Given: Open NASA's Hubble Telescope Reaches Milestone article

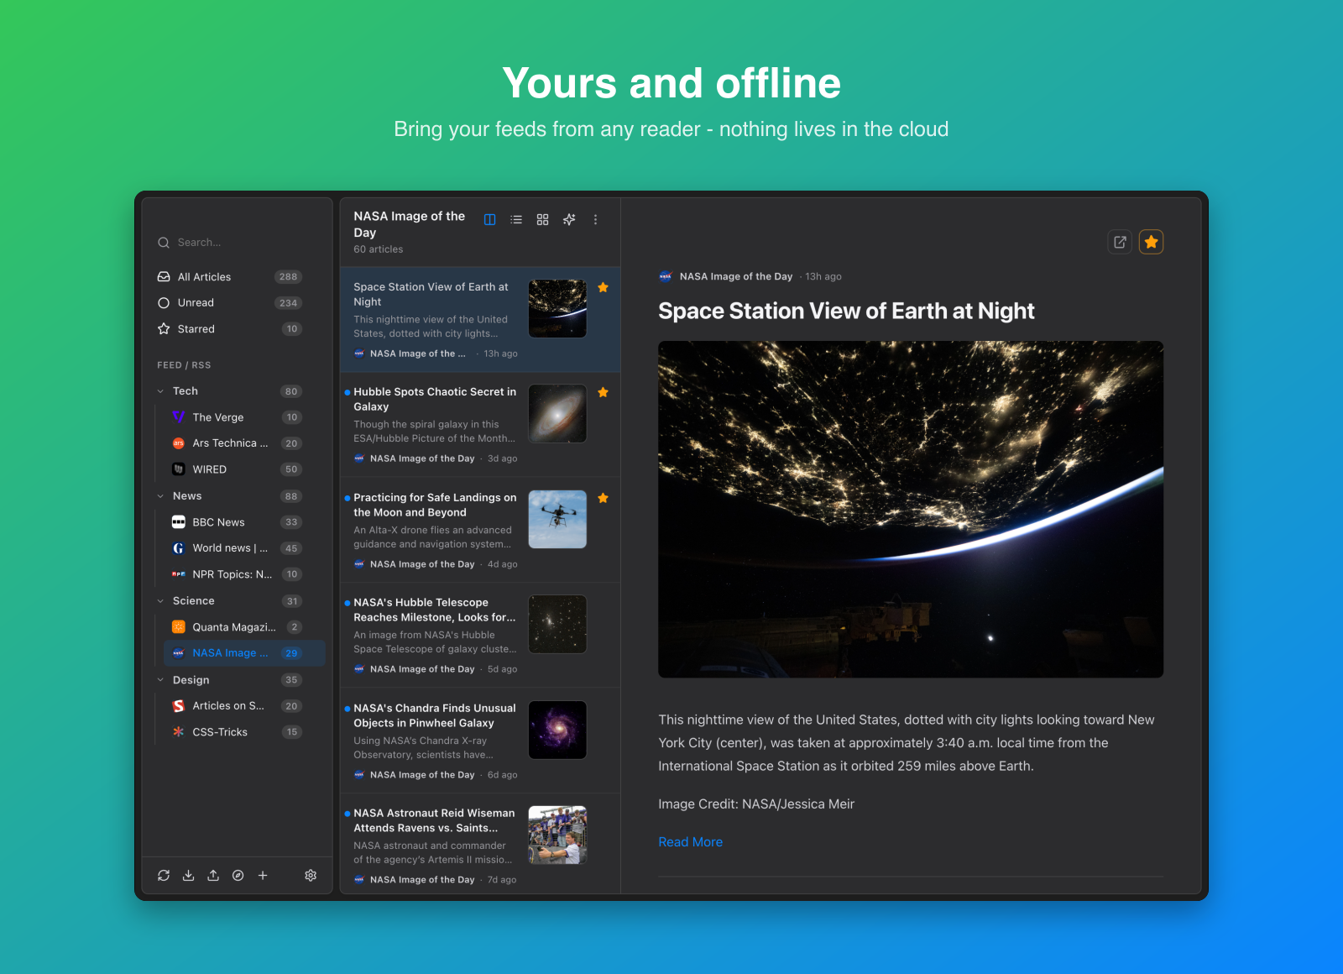Looking at the screenshot, I should click(x=480, y=635).
